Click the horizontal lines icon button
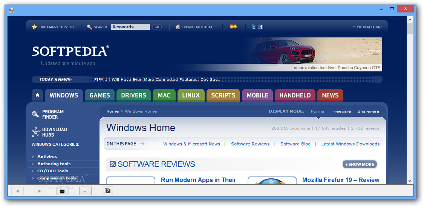The width and height of the screenshot is (424, 207). pyautogui.click(x=63, y=191)
